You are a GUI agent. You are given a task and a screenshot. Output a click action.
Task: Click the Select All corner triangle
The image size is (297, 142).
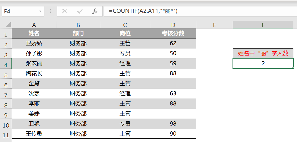tap(8, 25)
